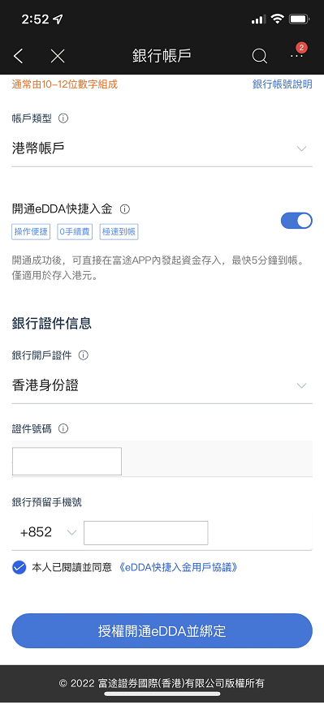Toggle the eDDA快捷入金 switch off
The image size is (324, 705).
coord(296,221)
